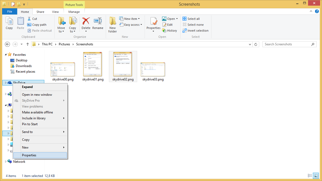Click Select all in the ribbon
Image resolution: width=322 pixels, height=181 pixels.
tap(191, 19)
